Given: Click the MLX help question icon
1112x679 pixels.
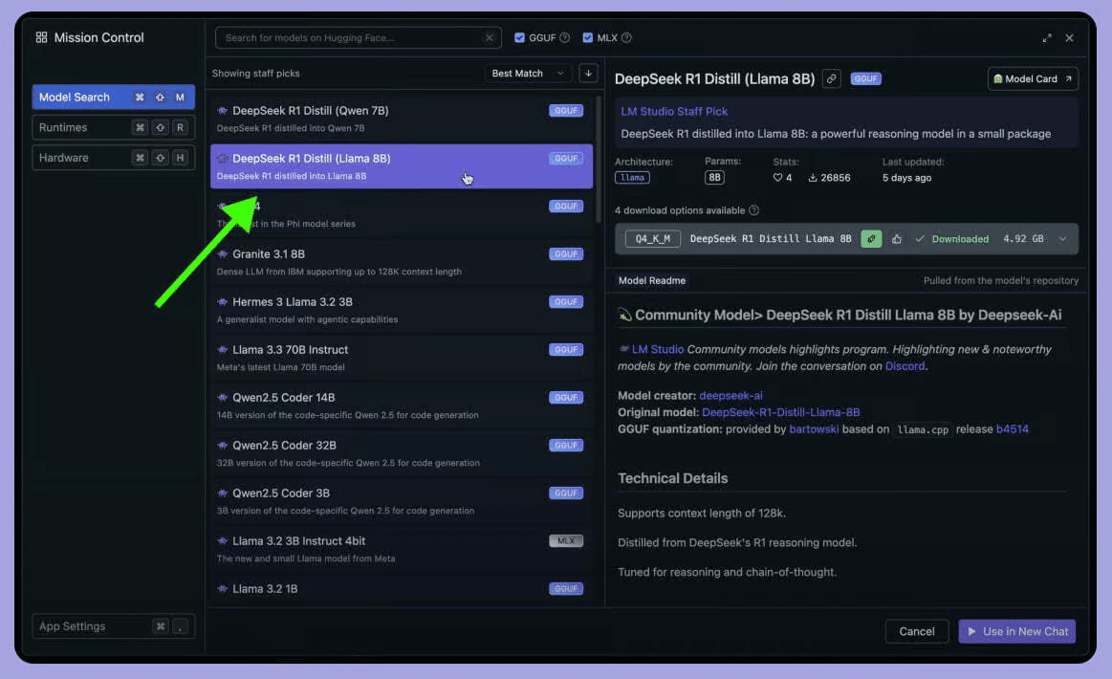Looking at the screenshot, I should [x=626, y=37].
